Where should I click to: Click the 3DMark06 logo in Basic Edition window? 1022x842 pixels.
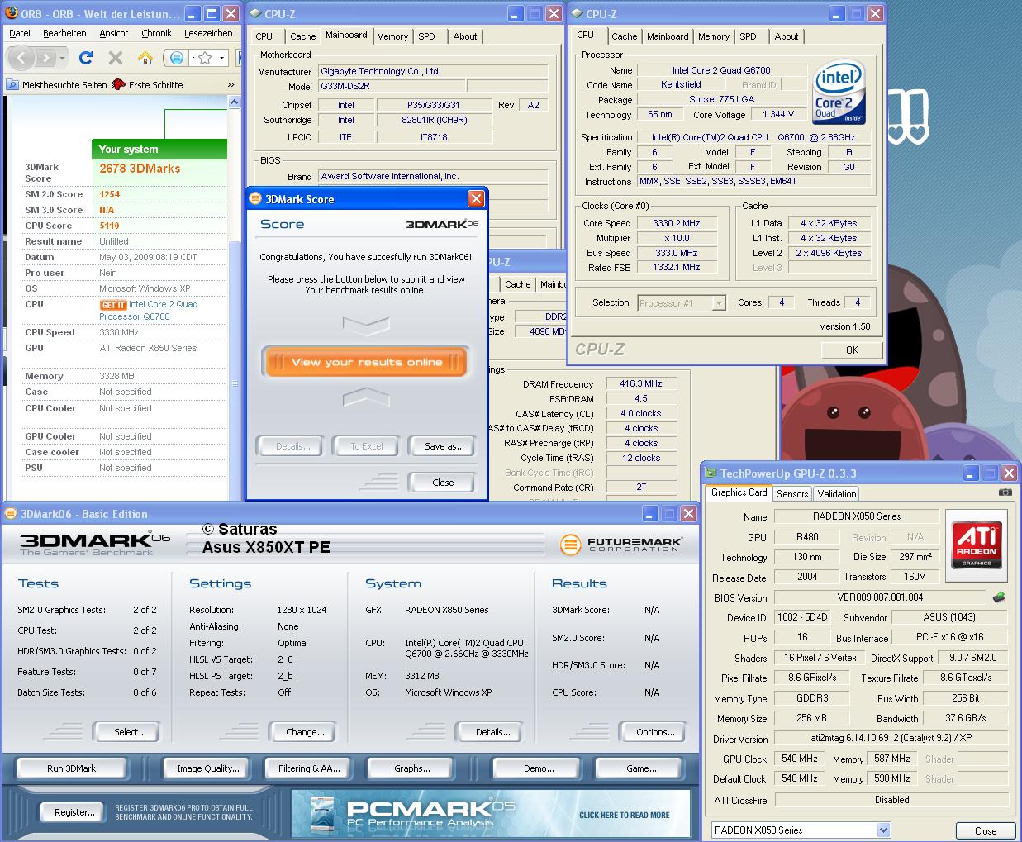(x=93, y=542)
